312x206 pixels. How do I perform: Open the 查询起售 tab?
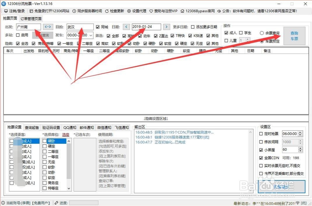tap(32, 128)
